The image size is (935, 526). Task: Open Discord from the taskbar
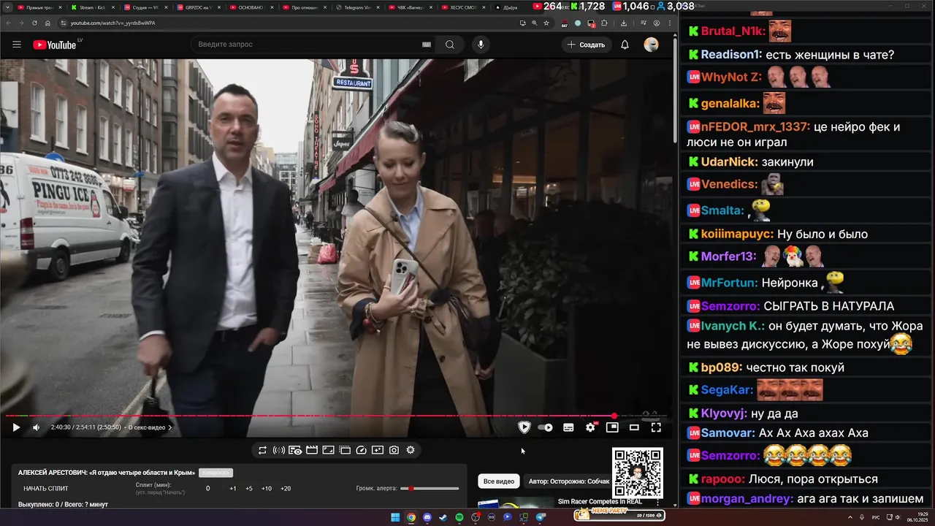[x=427, y=517]
